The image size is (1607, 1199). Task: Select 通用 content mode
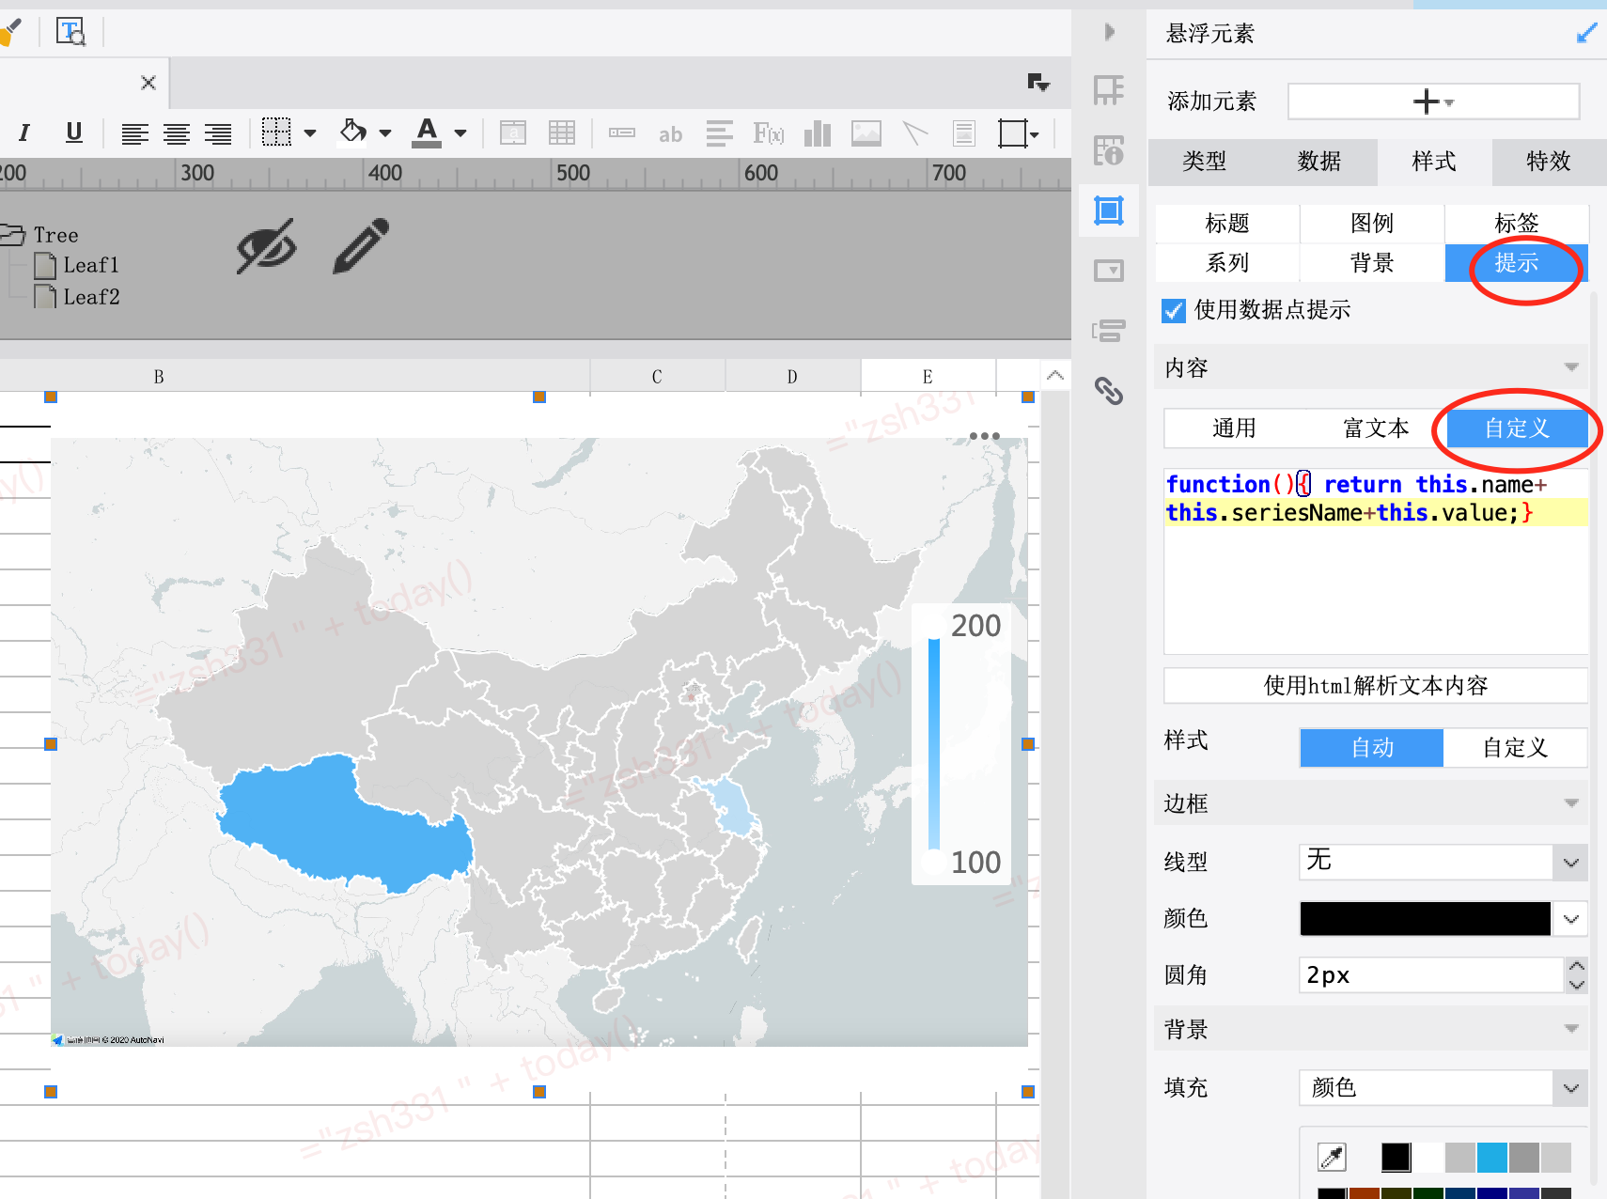coord(1234,428)
